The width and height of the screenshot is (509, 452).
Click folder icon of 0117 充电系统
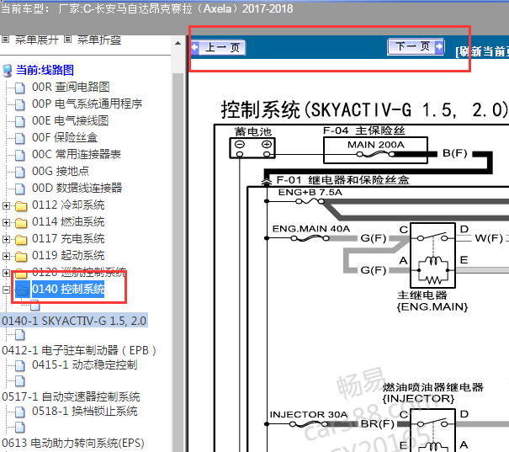21,240
